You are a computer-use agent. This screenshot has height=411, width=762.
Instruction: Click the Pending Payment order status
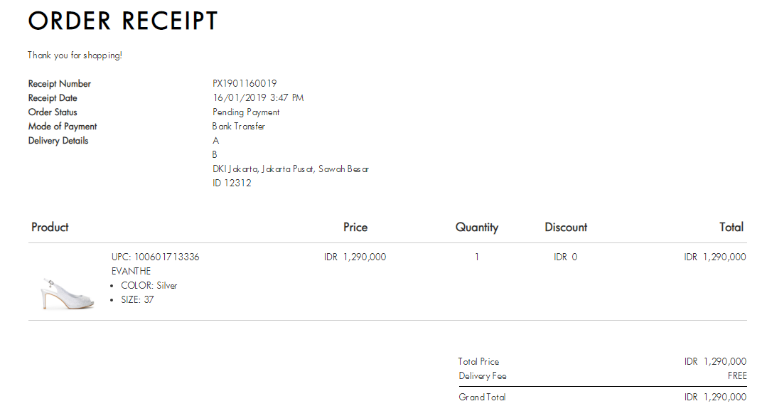pos(246,112)
